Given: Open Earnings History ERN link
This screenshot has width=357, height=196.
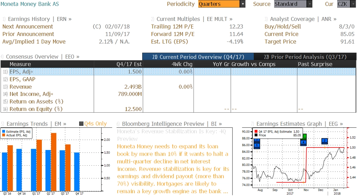Looking at the screenshot, I should coord(40,19).
